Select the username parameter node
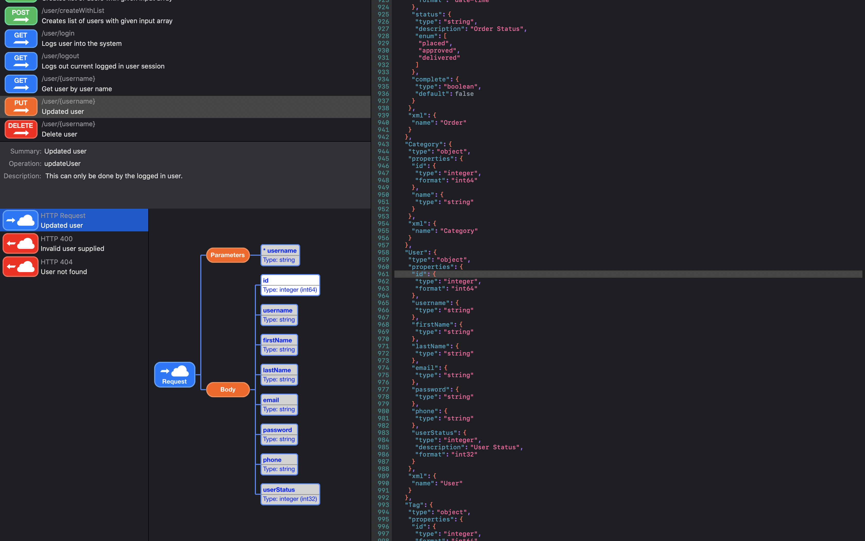The image size is (865, 541). tap(280, 255)
